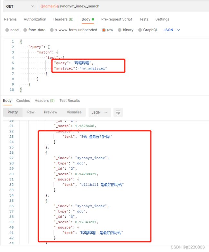Screen dimensions: 209x252
Task: Open the GET method dropdown
Action: click(20, 6)
